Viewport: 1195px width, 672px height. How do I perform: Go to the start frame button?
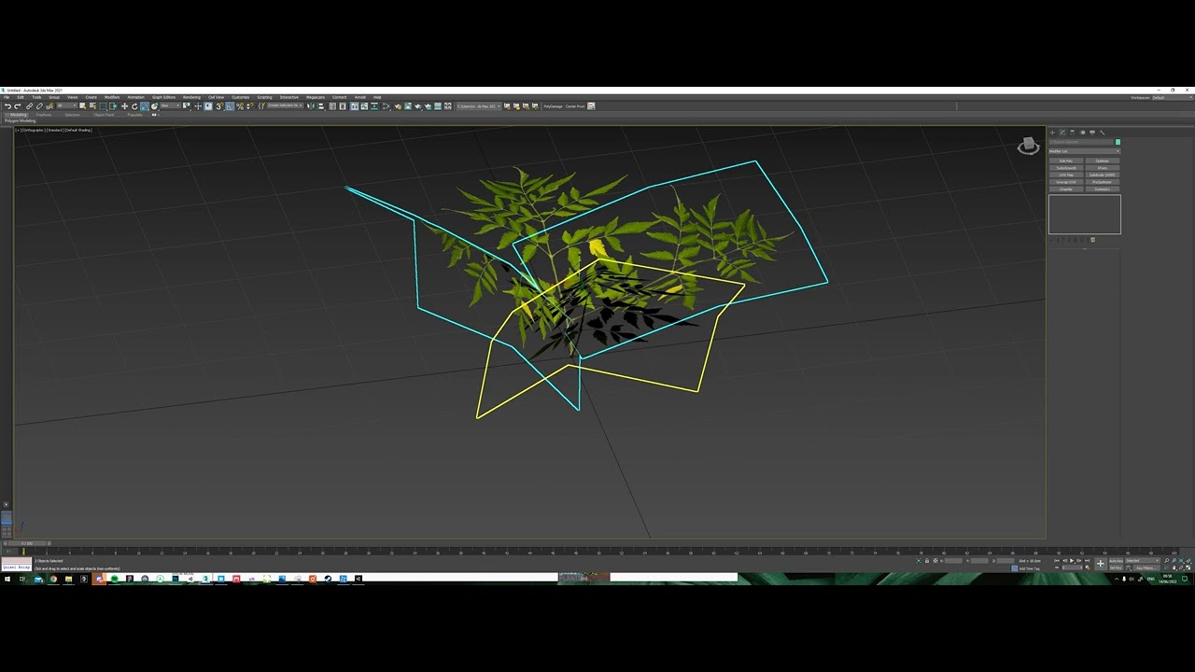click(1056, 561)
